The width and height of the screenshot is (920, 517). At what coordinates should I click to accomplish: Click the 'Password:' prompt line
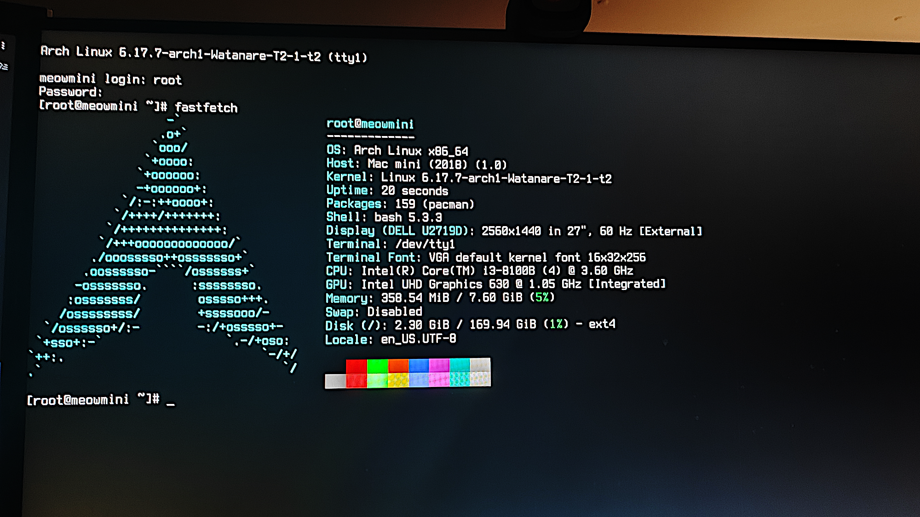[70, 91]
